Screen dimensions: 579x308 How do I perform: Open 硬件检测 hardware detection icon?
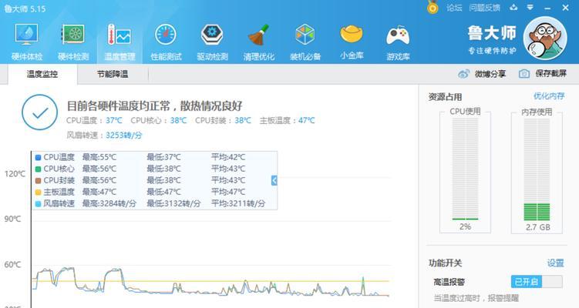click(x=73, y=35)
